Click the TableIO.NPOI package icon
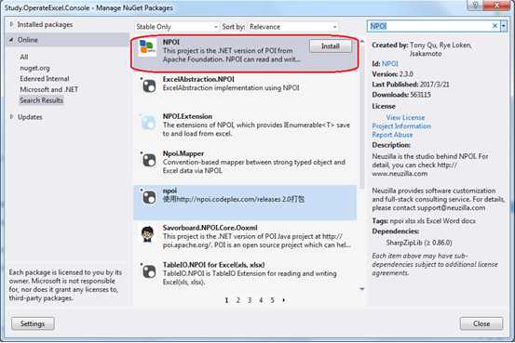The image size is (515, 343). click(x=148, y=271)
